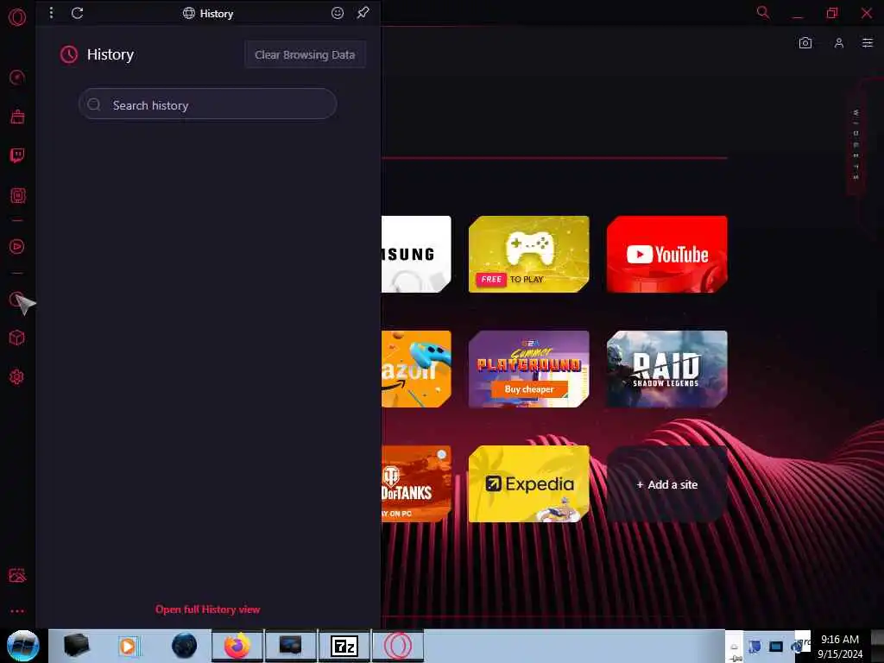884x663 pixels.
Task: Open the monitor app in taskbar
Action: pyautogui.click(x=291, y=646)
